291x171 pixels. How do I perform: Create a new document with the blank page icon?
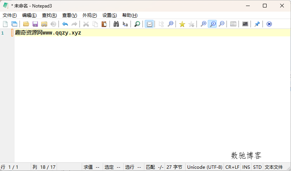coord(5,24)
